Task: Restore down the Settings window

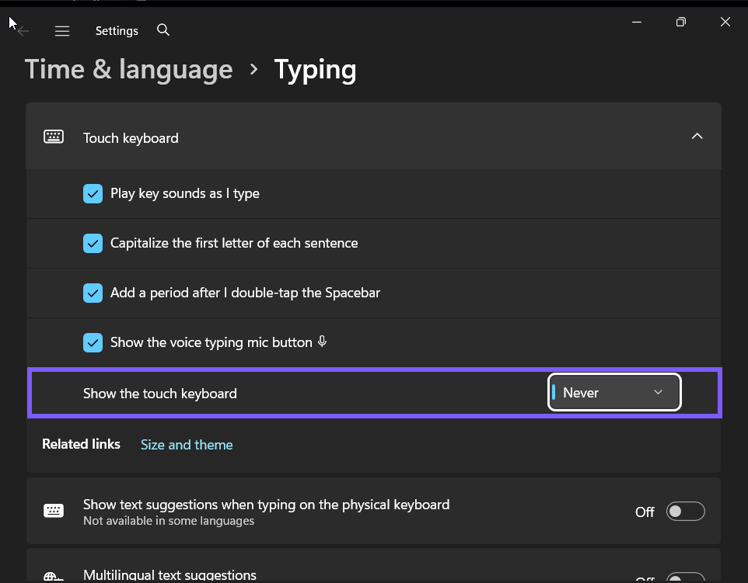Action: [x=680, y=22]
